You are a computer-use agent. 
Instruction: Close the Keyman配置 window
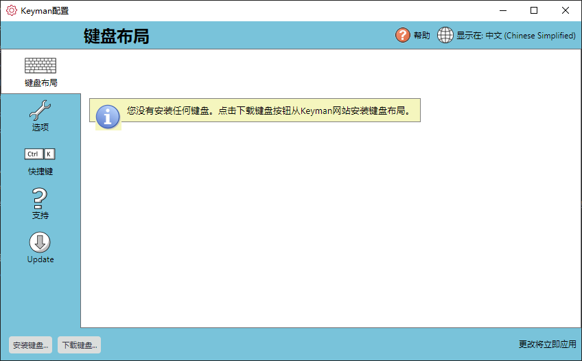tap(566, 10)
